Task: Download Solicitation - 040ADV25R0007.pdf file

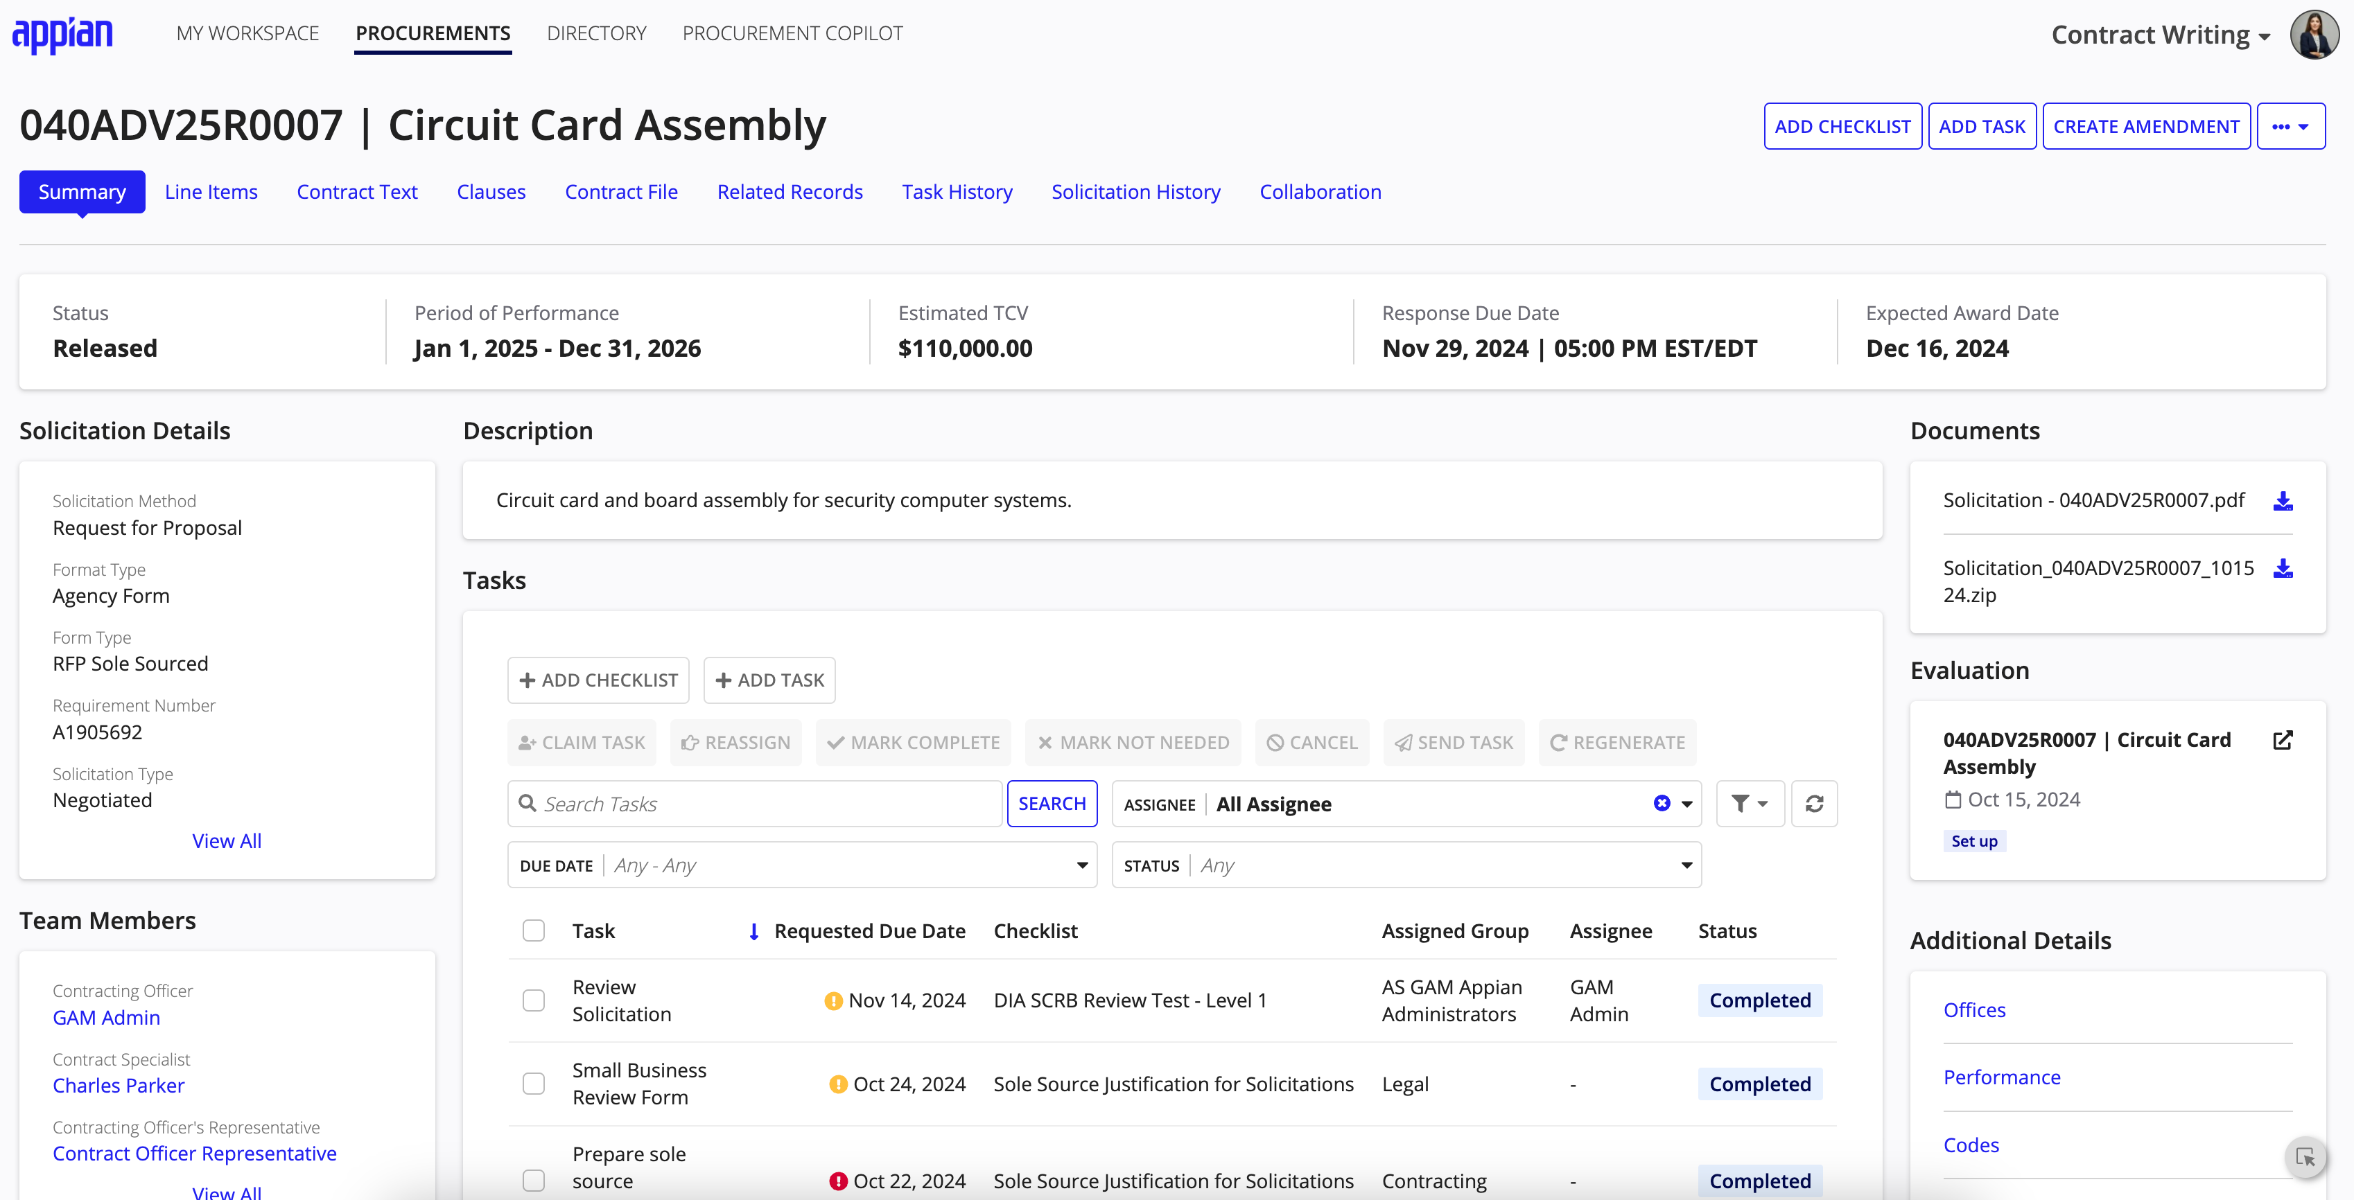Action: tap(2282, 500)
